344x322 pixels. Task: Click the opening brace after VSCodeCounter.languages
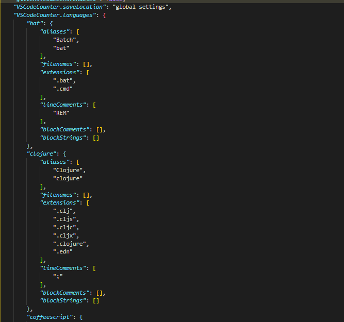pyautogui.click(x=104, y=15)
